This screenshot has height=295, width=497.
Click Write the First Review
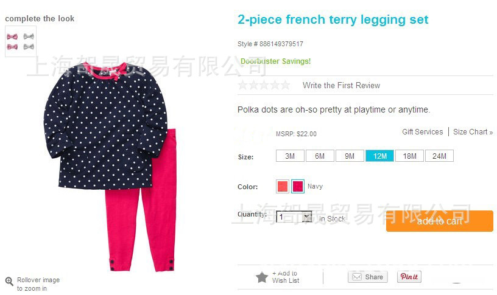(x=341, y=86)
